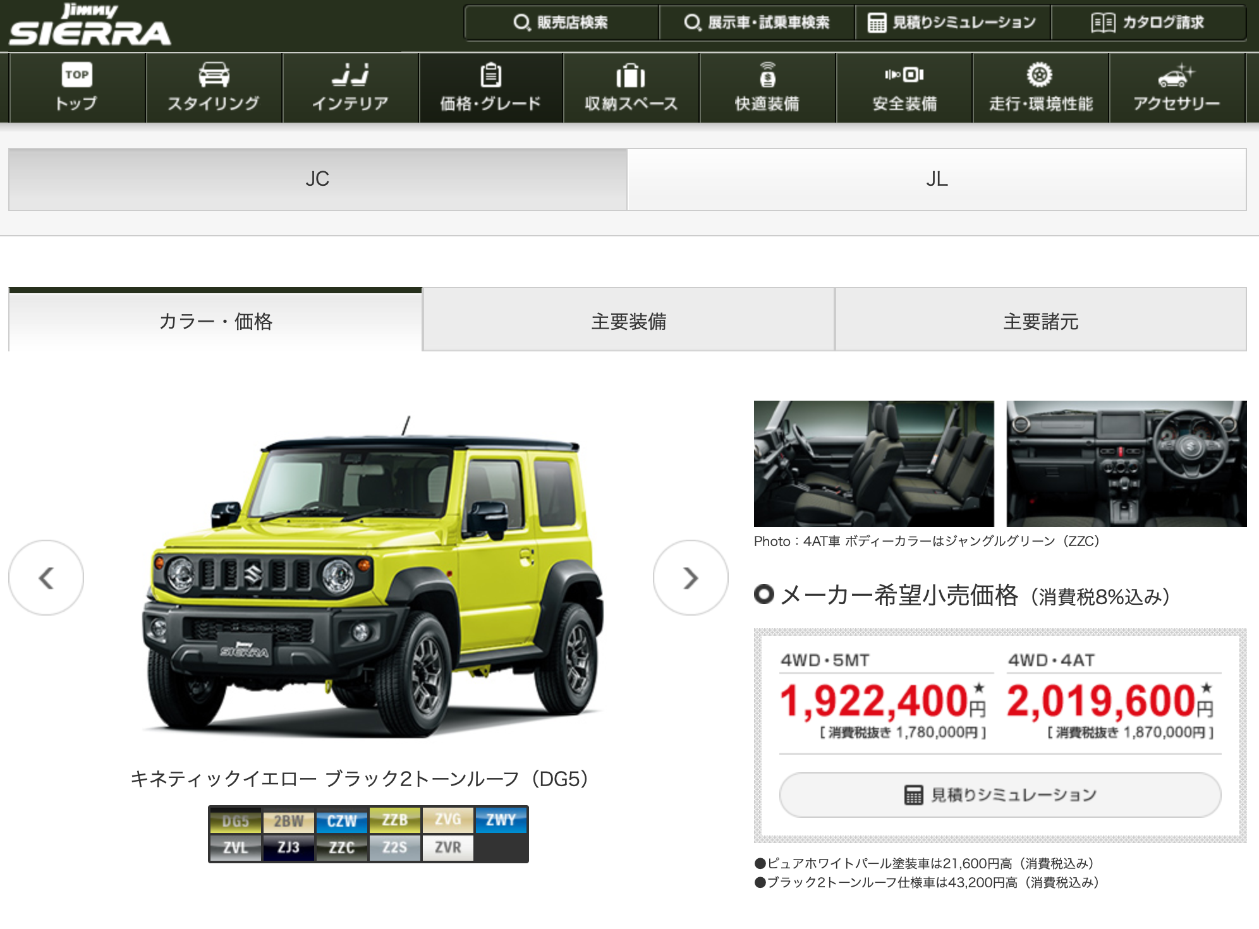This screenshot has width=1259, height=929.
Task: Click 展示車・試乗車検索 in header
Action: pyautogui.click(x=757, y=23)
